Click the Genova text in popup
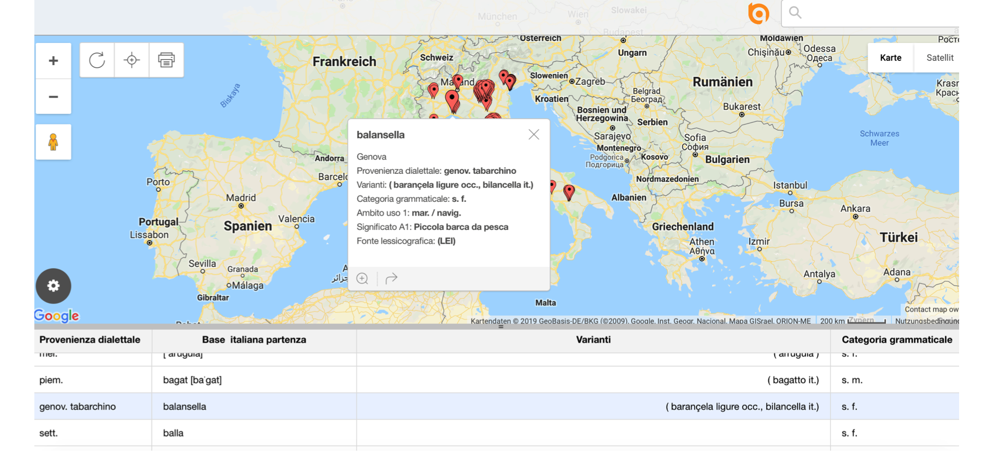This screenshot has height=451, width=993. [371, 157]
